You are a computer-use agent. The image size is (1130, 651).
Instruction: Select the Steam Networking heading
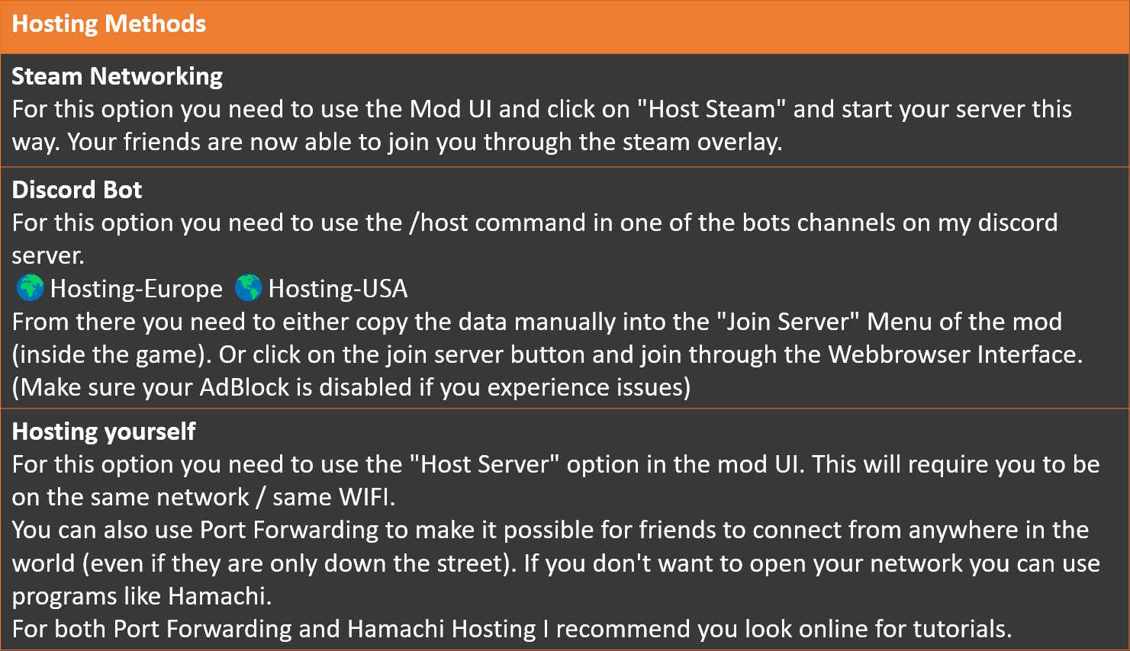coord(118,76)
